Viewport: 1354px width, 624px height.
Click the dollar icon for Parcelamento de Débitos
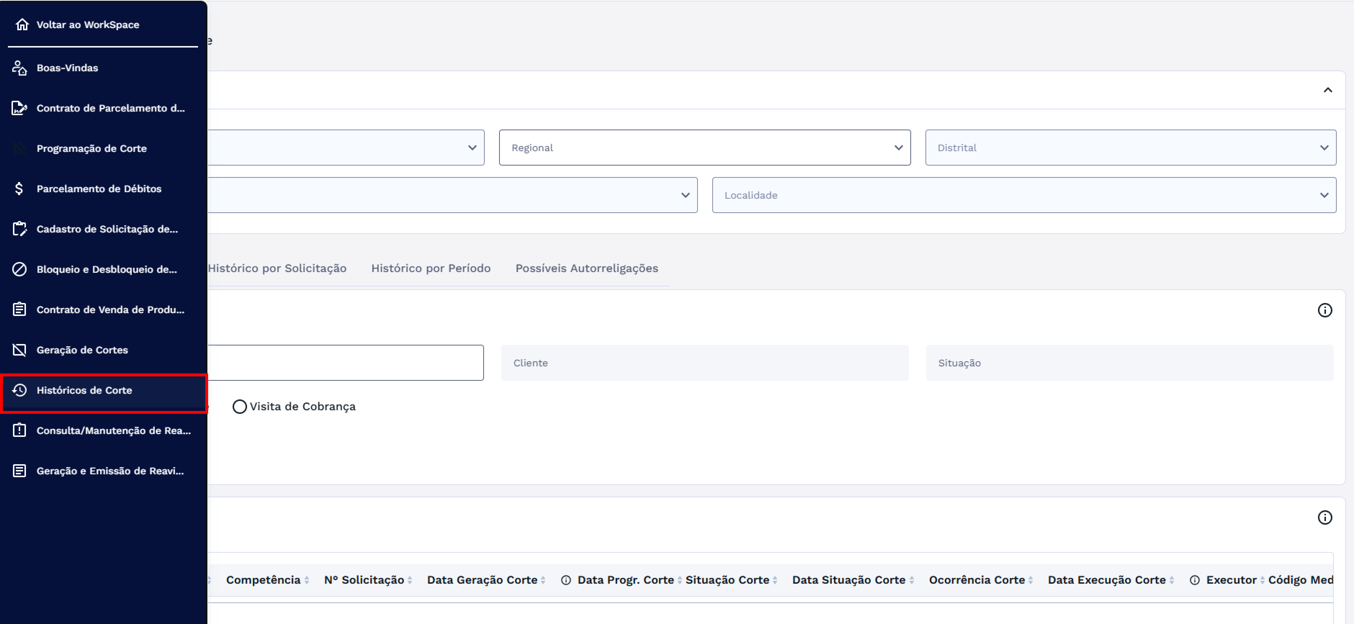19,189
